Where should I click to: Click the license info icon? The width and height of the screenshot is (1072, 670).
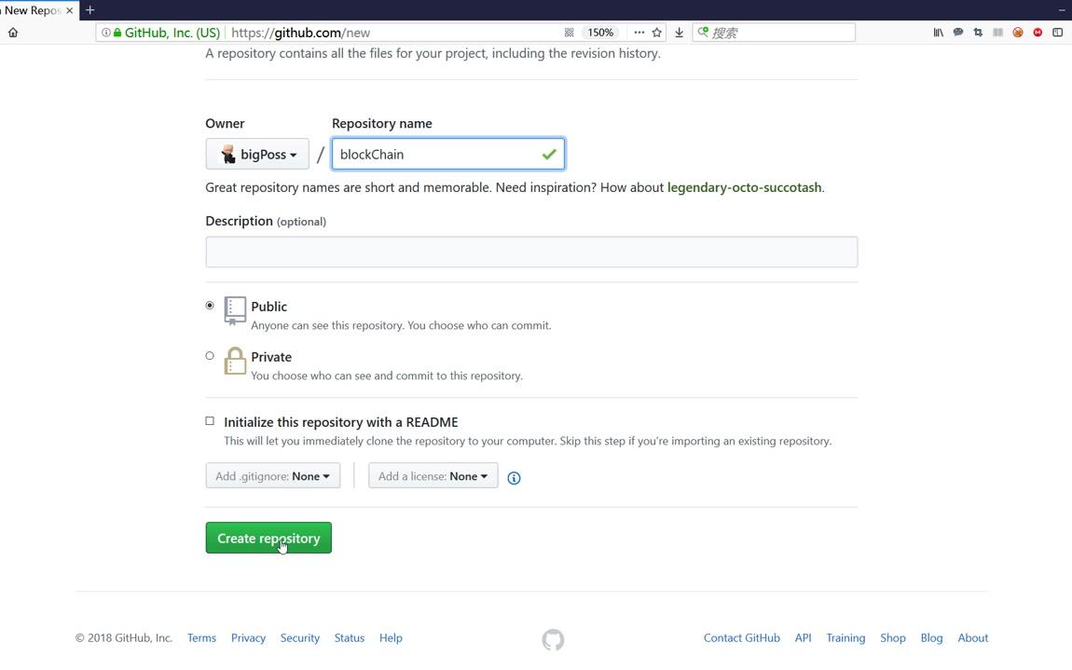pos(514,478)
